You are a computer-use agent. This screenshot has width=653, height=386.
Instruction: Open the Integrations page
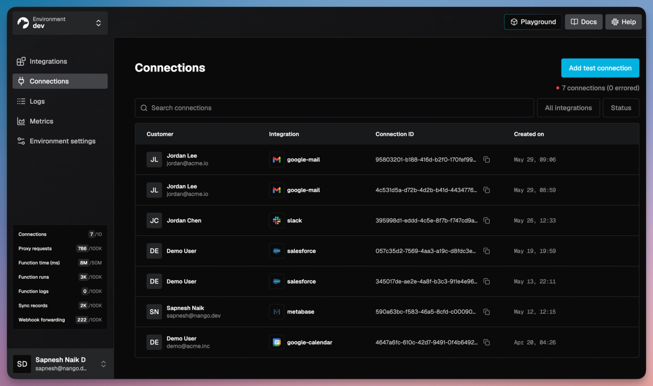tap(60, 61)
